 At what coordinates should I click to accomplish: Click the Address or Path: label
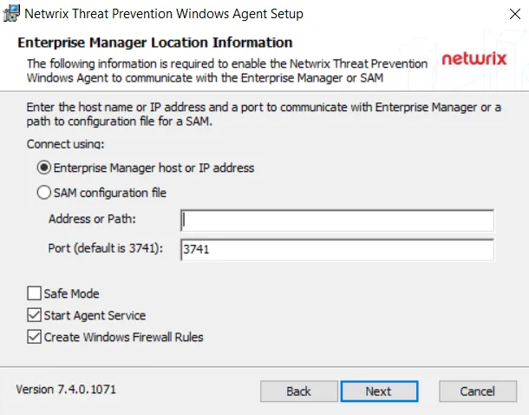click(92, 219)
